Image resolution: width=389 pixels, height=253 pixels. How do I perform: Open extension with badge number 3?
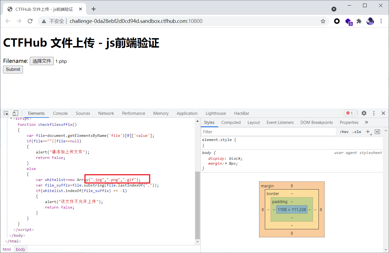click(x=348, y=21)
